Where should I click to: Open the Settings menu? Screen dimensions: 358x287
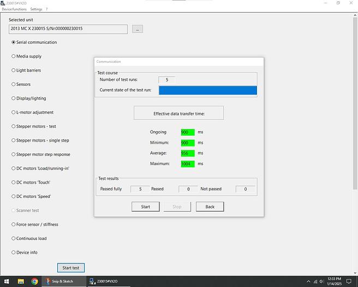point(36,9)
